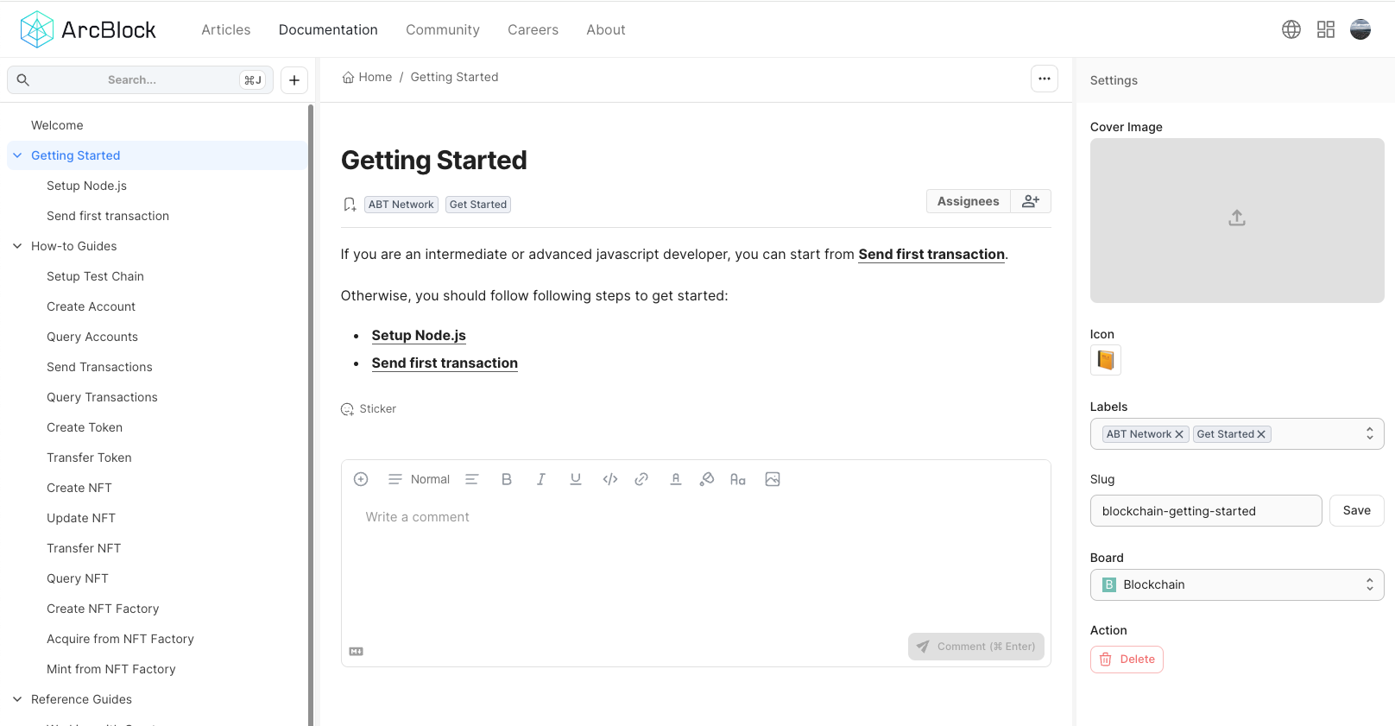Toggle underline formatting in comment editor
The width and height of the screenshot is (1395, 726).
click(x=576, y=479)
